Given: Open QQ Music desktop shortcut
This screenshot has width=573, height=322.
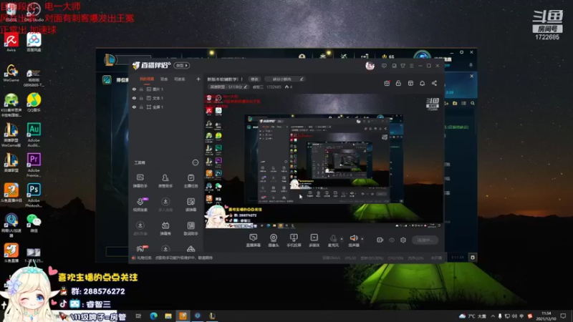Looking at the screenshot, I should (x=34, y=102).
